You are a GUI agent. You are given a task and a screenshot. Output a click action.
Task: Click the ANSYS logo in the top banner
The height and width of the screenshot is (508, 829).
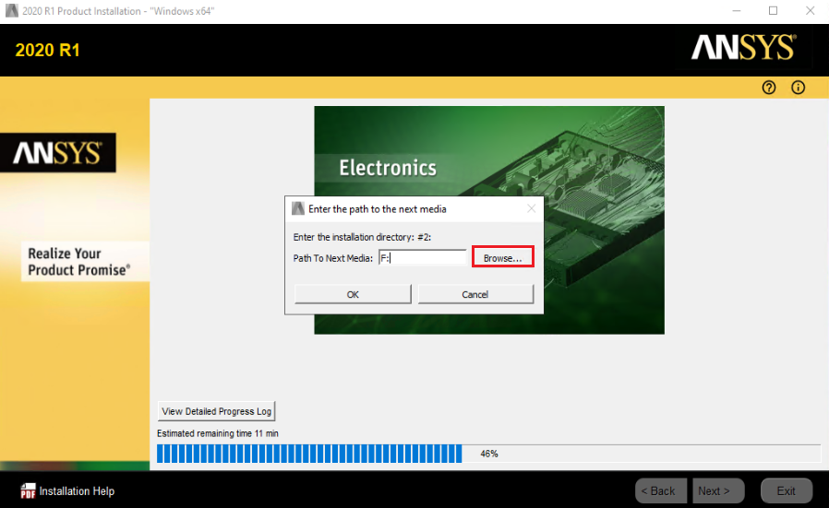click(743, 48)
